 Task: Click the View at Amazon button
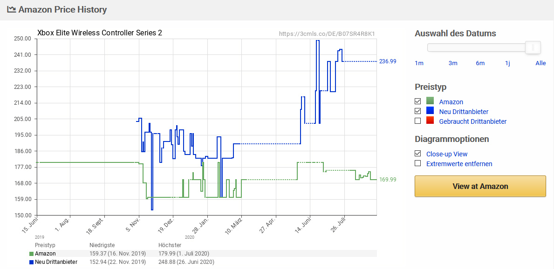click(x=480, y=186)
